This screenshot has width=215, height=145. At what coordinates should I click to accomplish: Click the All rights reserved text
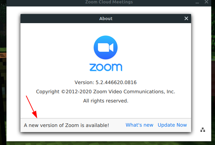(105, 101)
